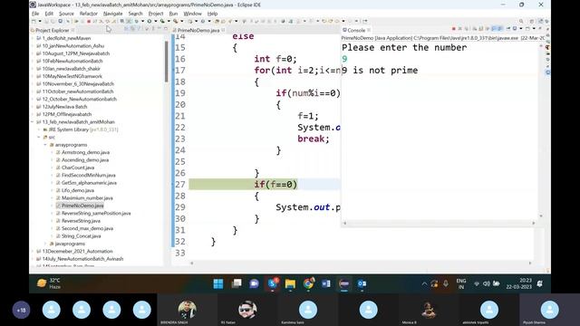
Task: Open the File menu
Action: coord(35,14)
